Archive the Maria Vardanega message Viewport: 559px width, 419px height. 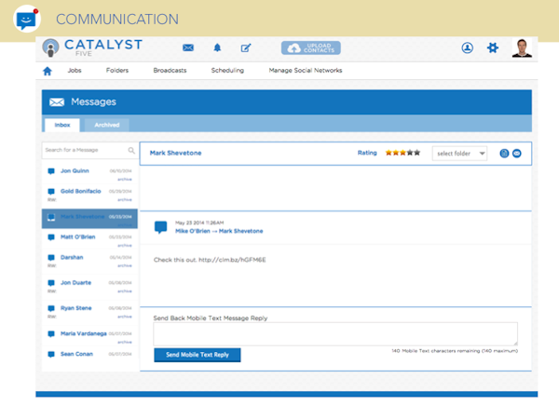click(x=125, y=342)
